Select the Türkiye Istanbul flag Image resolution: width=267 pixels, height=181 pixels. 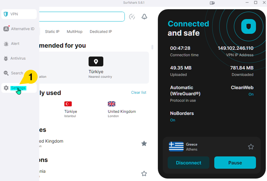pyautogui.click(x=68, y=104)
